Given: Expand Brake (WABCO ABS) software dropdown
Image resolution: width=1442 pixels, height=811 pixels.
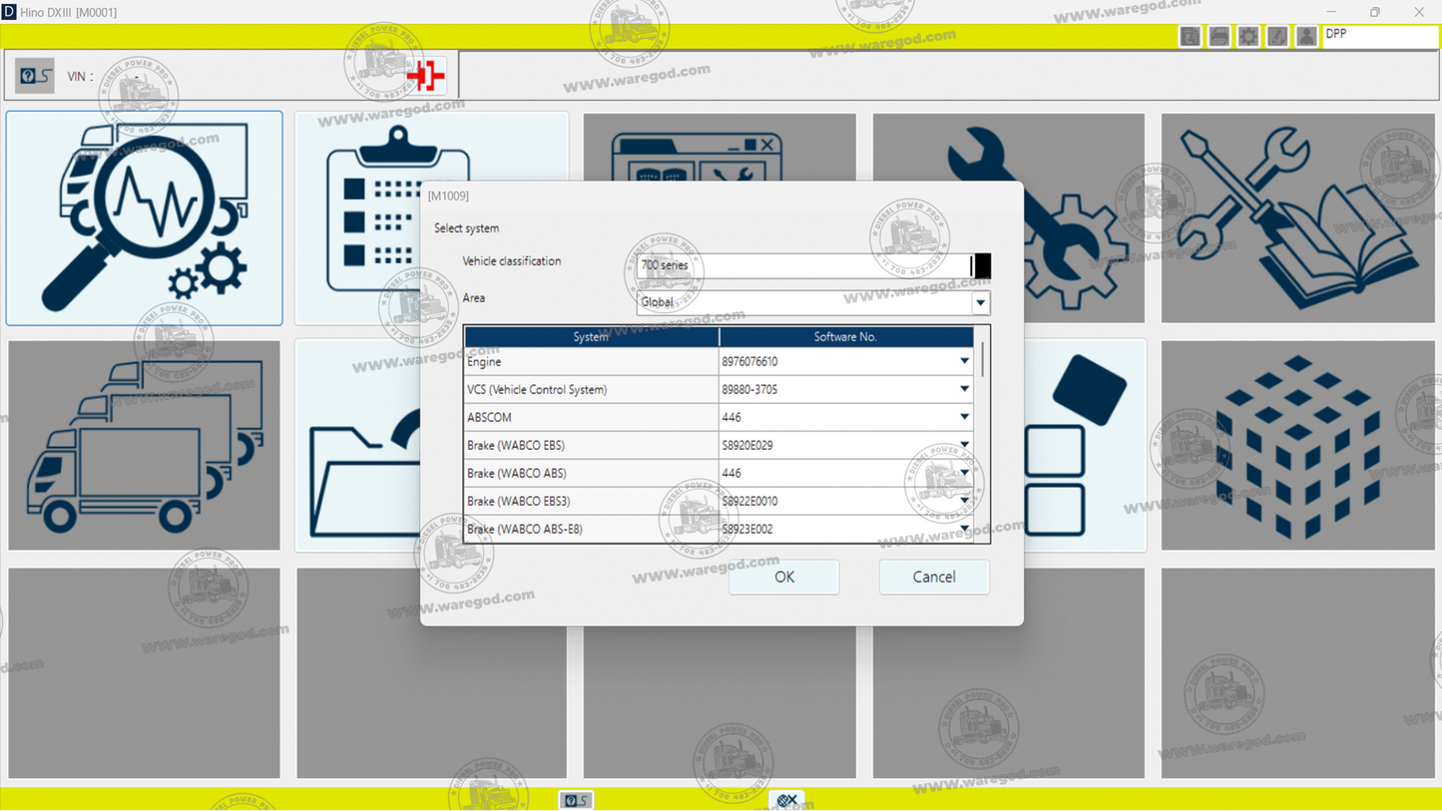Looking at the screenshot, I should click(x=964, y=473).
